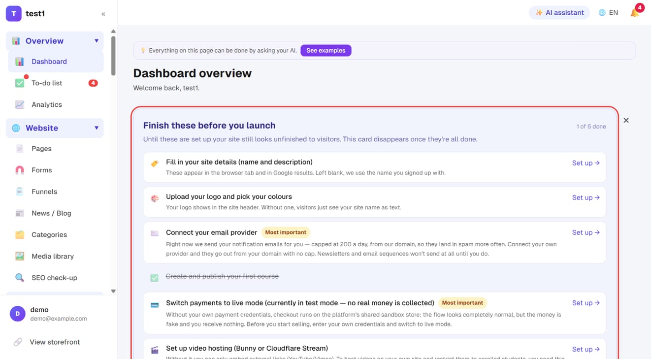Click the test1 workspace avatar
Image resolution: width=651 pixels, height=359 pixels.
(13, 14)
